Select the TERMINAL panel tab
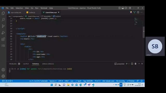Screen dimensions: 166x93 point(36,64)
